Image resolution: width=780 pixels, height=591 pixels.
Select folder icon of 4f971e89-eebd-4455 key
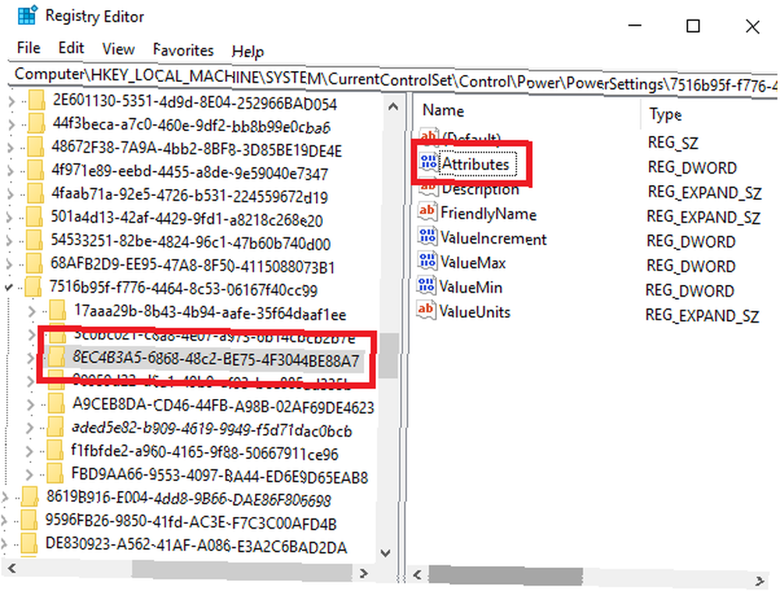(x=36, y=170)
